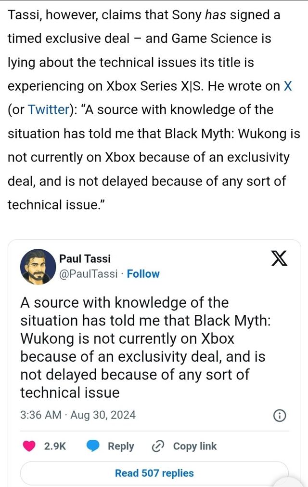Select the Copy link text
The width and height of the screenshot is (308, 487).
195,446
